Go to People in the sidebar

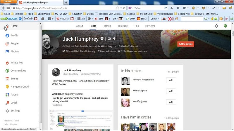click(12, 43)
